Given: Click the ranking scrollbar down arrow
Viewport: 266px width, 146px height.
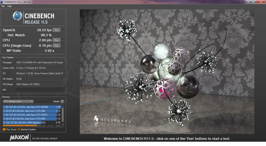Looking at the screenshot, I should click(x=63, y=125).
